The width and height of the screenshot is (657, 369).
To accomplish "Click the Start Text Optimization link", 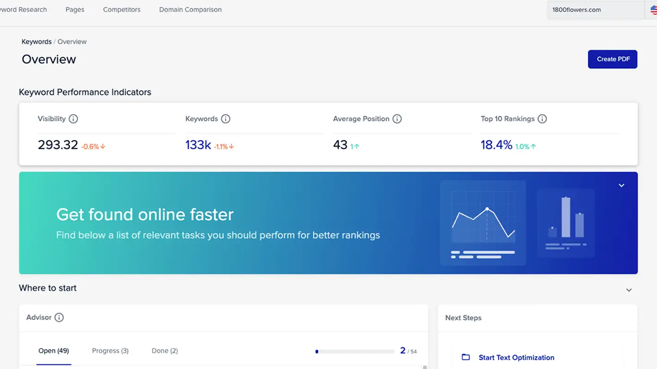I will (516, 357).
